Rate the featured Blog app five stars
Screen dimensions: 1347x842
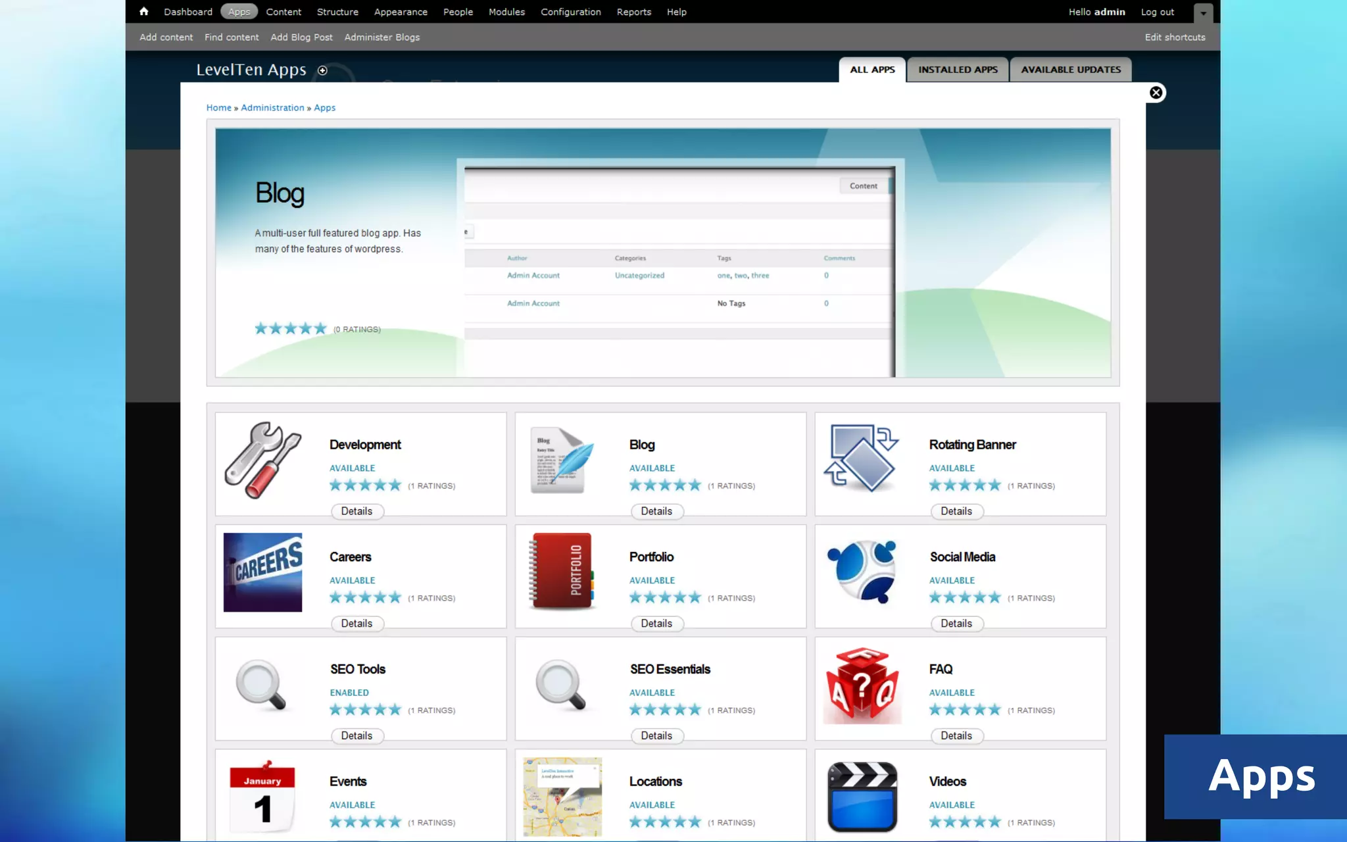[320, 328]
